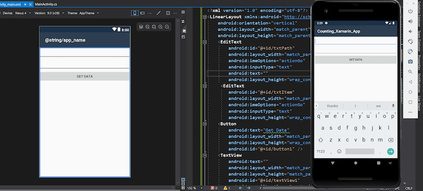Rotate the emulator right

pyautogui.click(x=410, y=51)
